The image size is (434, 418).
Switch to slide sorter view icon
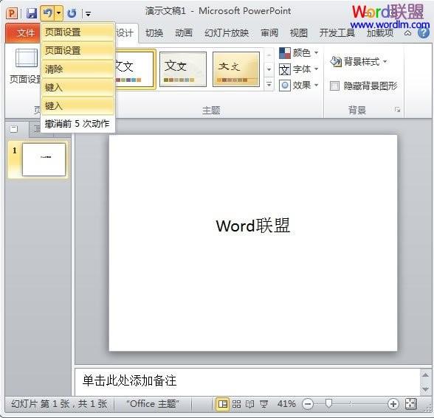point(236,404)
